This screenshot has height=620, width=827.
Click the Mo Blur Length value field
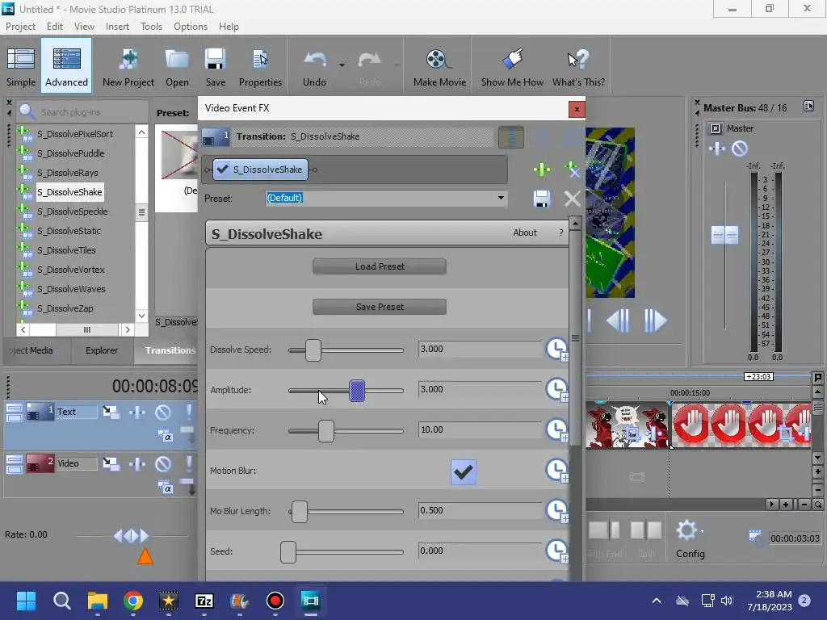click(x=480, y=510)
